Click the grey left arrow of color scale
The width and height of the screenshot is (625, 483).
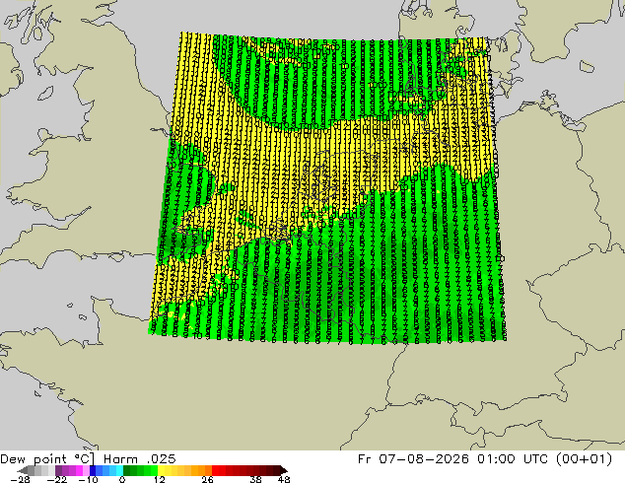23,470
